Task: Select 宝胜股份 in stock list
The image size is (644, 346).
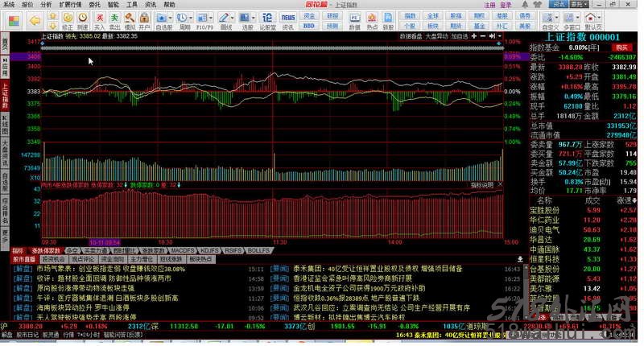Action: pyautogui.click(x=544, y=210)
